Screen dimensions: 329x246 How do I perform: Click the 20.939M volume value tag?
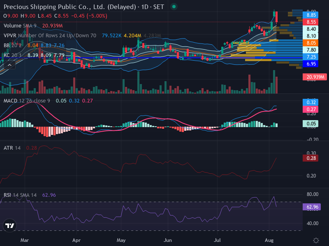(x=315, y=77)
